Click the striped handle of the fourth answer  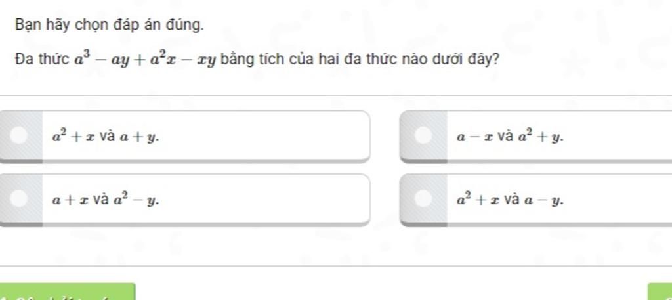tap(423, 200)
